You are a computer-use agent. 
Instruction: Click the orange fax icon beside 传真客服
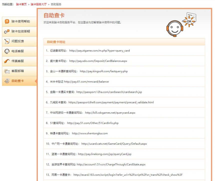click(7, 61)
